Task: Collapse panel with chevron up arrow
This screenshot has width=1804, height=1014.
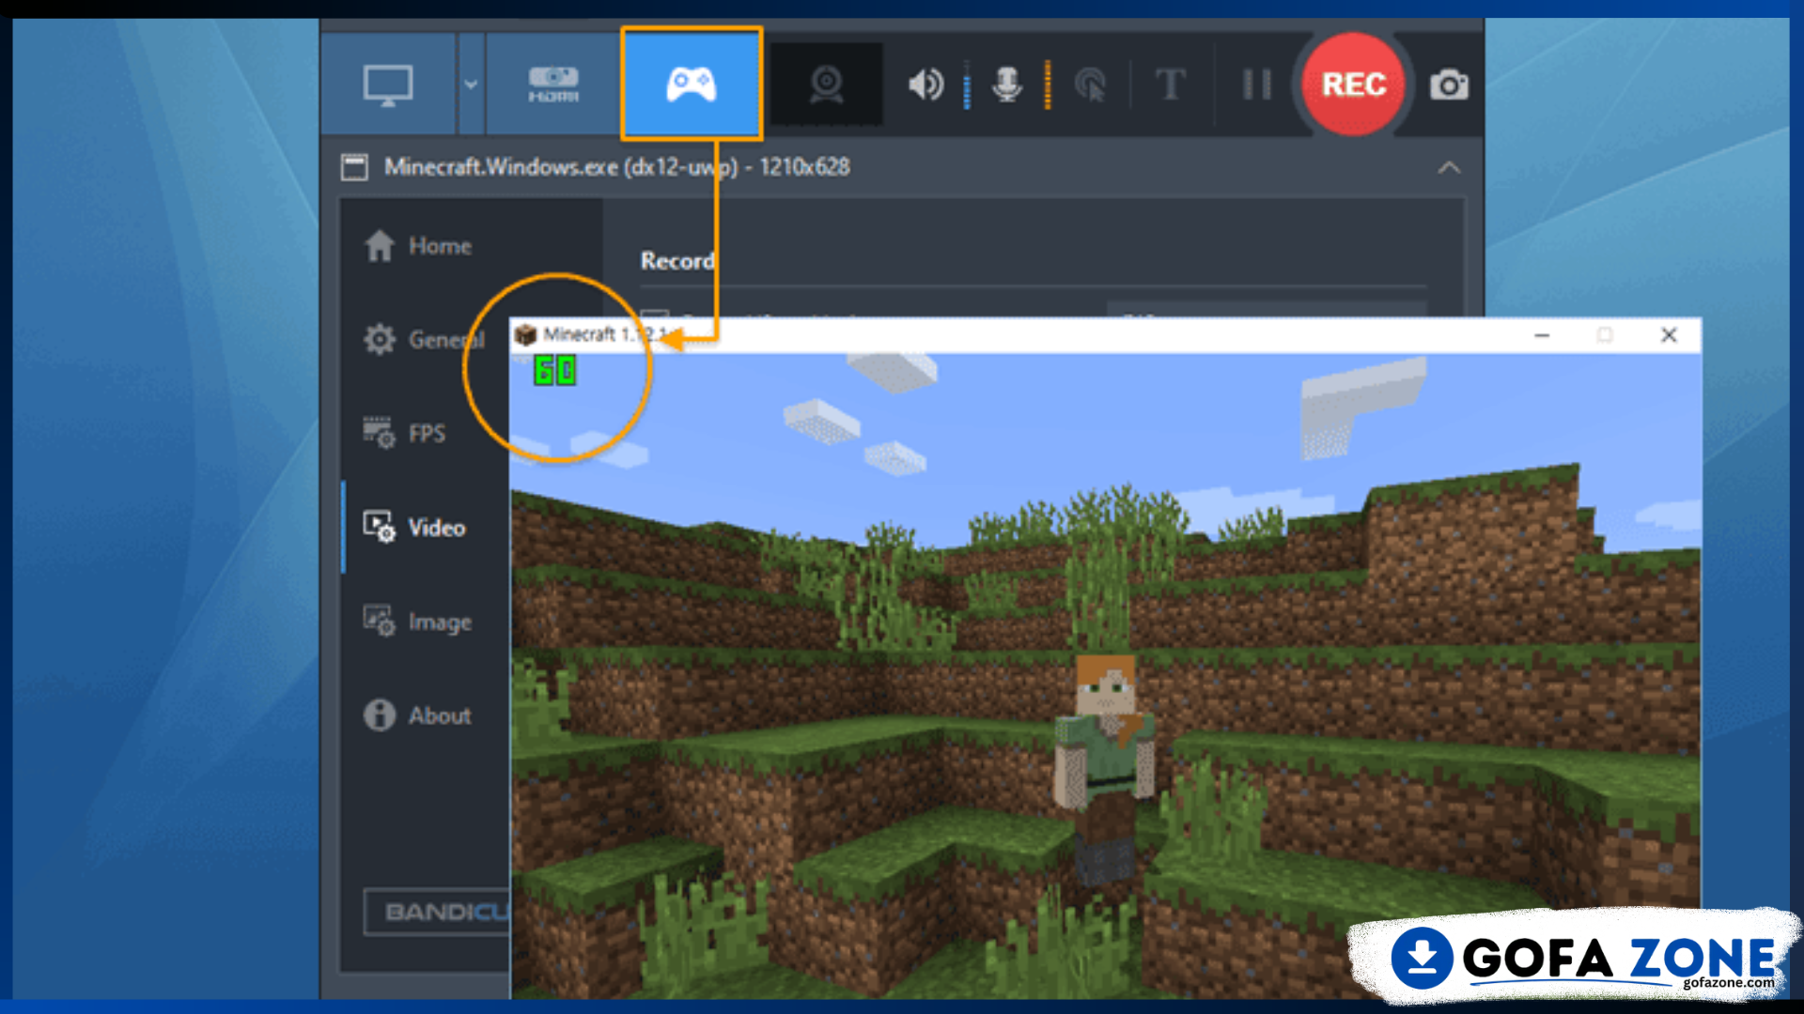Action: click(x=1449, y=168)
